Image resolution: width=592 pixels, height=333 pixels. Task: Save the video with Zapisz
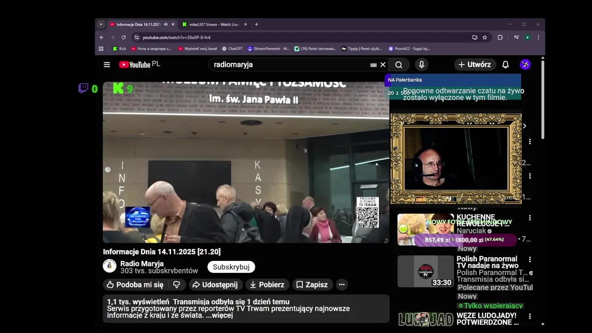312,285
